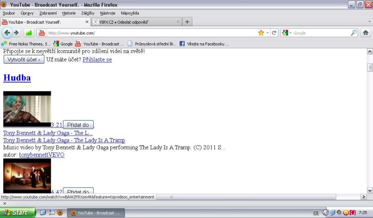Screen dimensions: 373x218
Task: Click the Show Desktop quick launch icon
Action: click(x=52, y=212)
